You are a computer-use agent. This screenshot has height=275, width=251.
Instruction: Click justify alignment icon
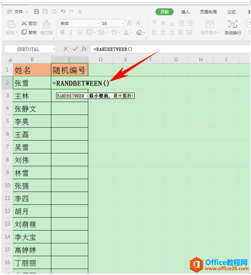click(x=180, y=32)
